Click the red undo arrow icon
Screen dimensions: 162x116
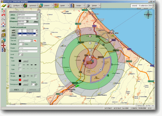coord(3,15)
